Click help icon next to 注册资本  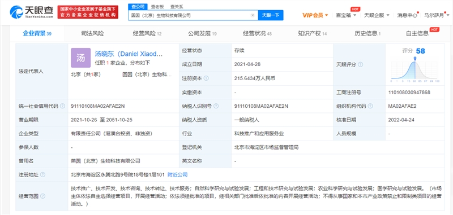pos(206,78)
